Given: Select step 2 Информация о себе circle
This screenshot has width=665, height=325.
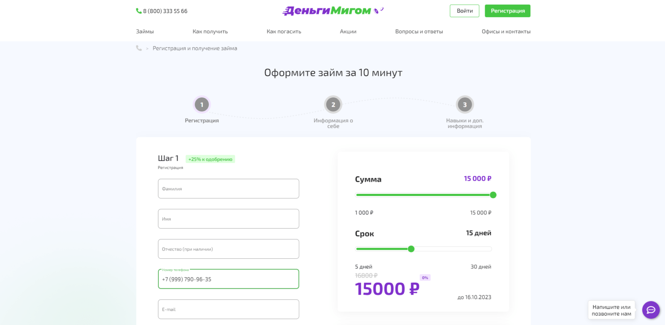Looking at the screenshot, I should tap(333, 105).
